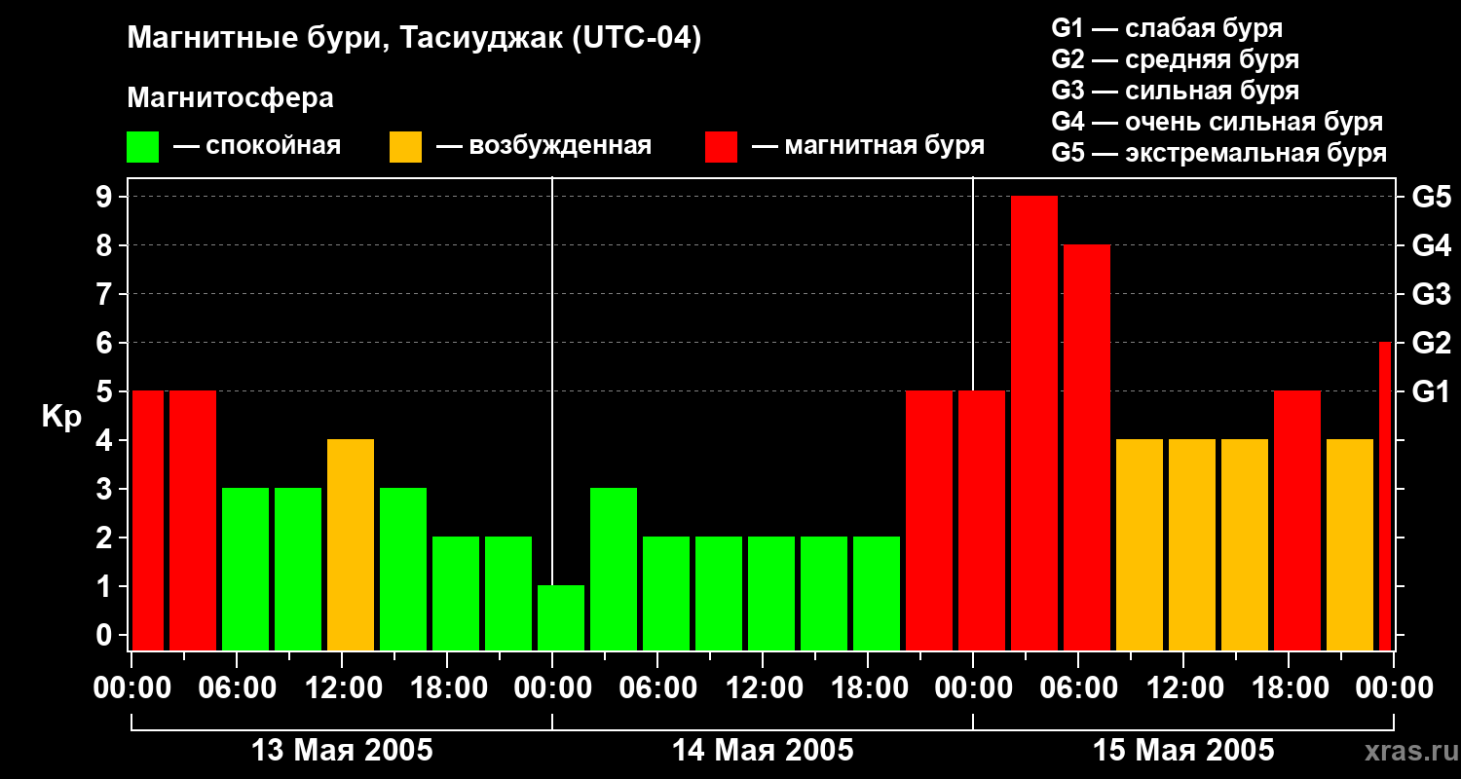Image resolution: width=1461 pixels, height=779 pixels.
Task: Click the first red bar on 13 May
Action: [x=148, y=521]
